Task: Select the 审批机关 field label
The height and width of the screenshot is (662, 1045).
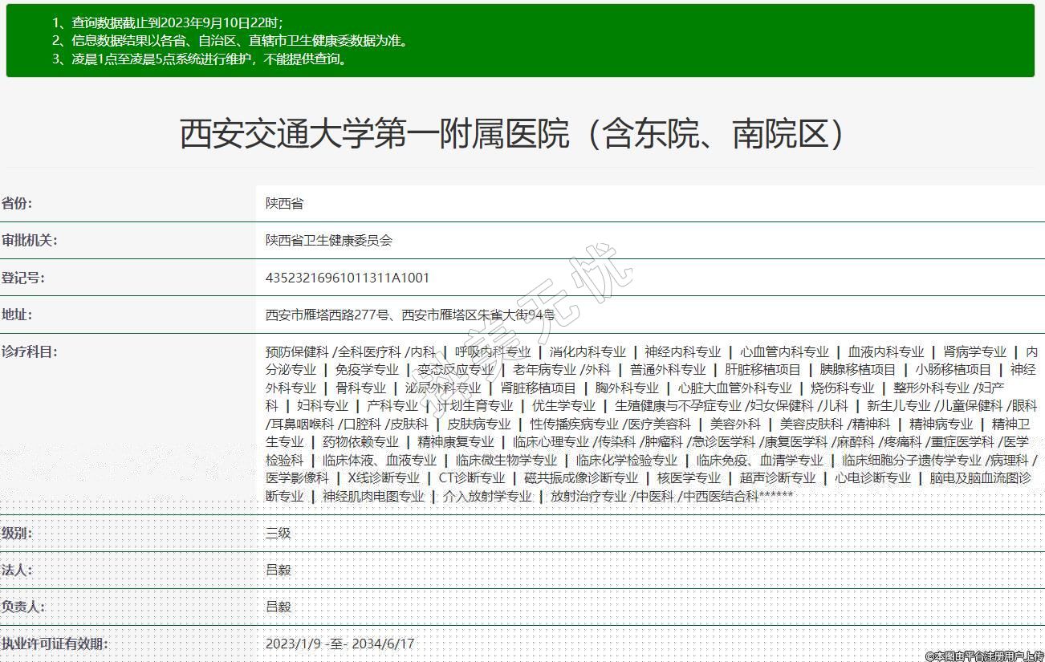Action: click(x=29, y=240)
